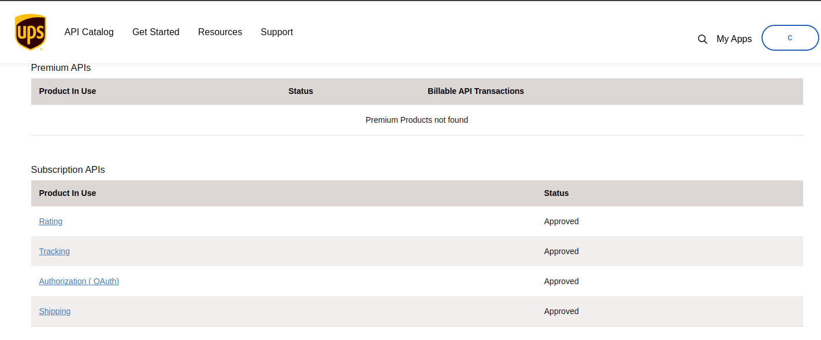Click the UPS shield logo
This screenshot has height=340, width=821.
coord(30,32)
